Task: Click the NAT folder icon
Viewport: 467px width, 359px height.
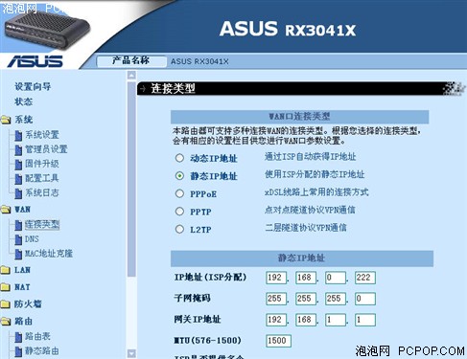Action: (6, 287)
